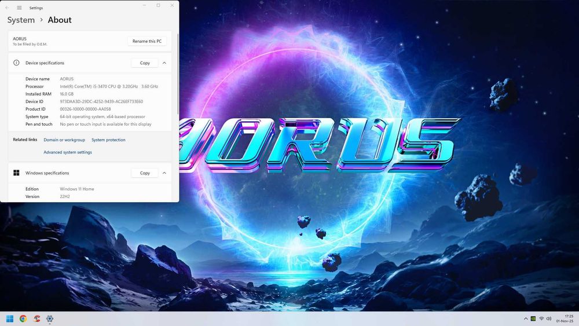Click the Settings gear taskbar icon
The image size is (579, 326).
pyautogui.click(x=50, y=318)
